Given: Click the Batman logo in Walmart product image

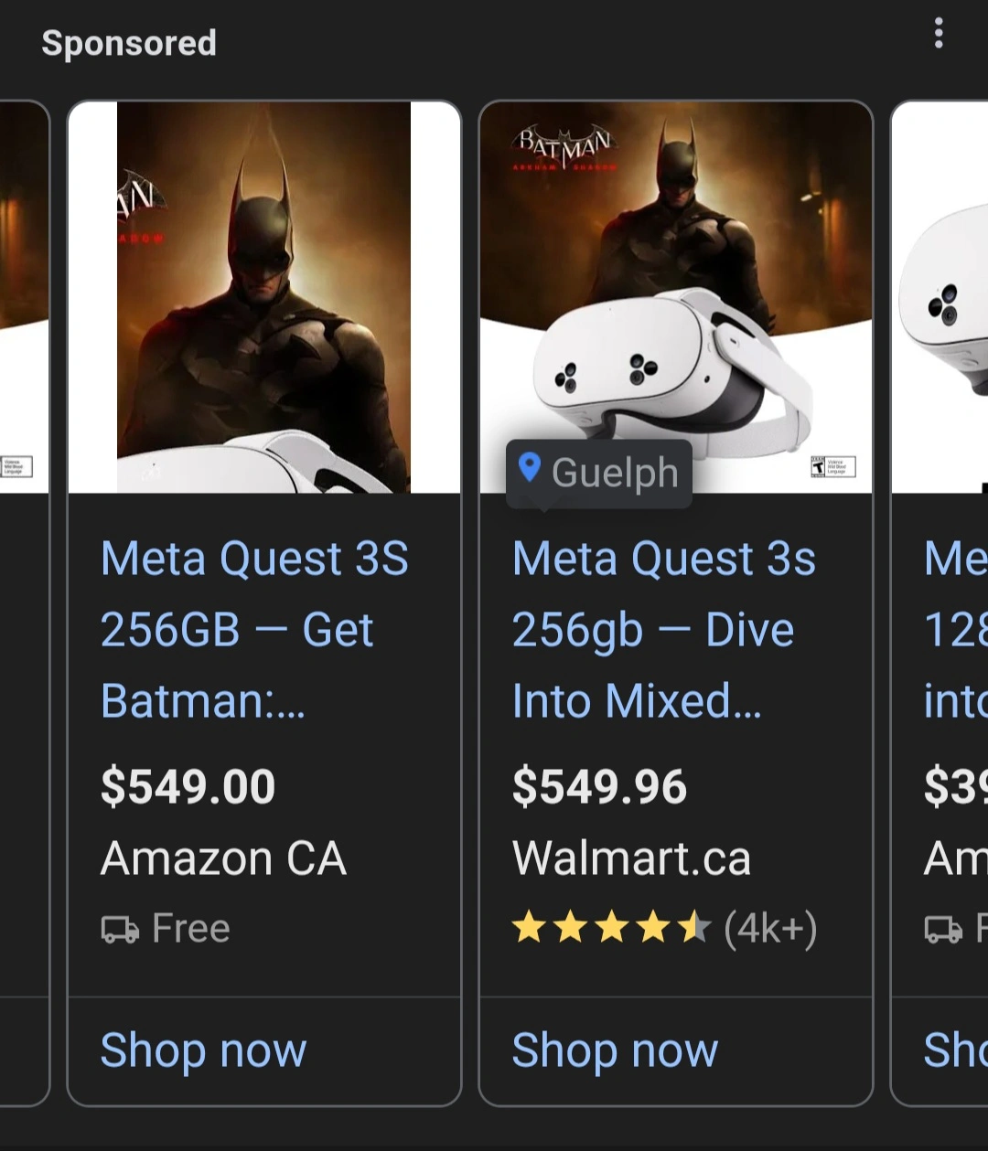Looking at the screenshot, I should 564,147.
